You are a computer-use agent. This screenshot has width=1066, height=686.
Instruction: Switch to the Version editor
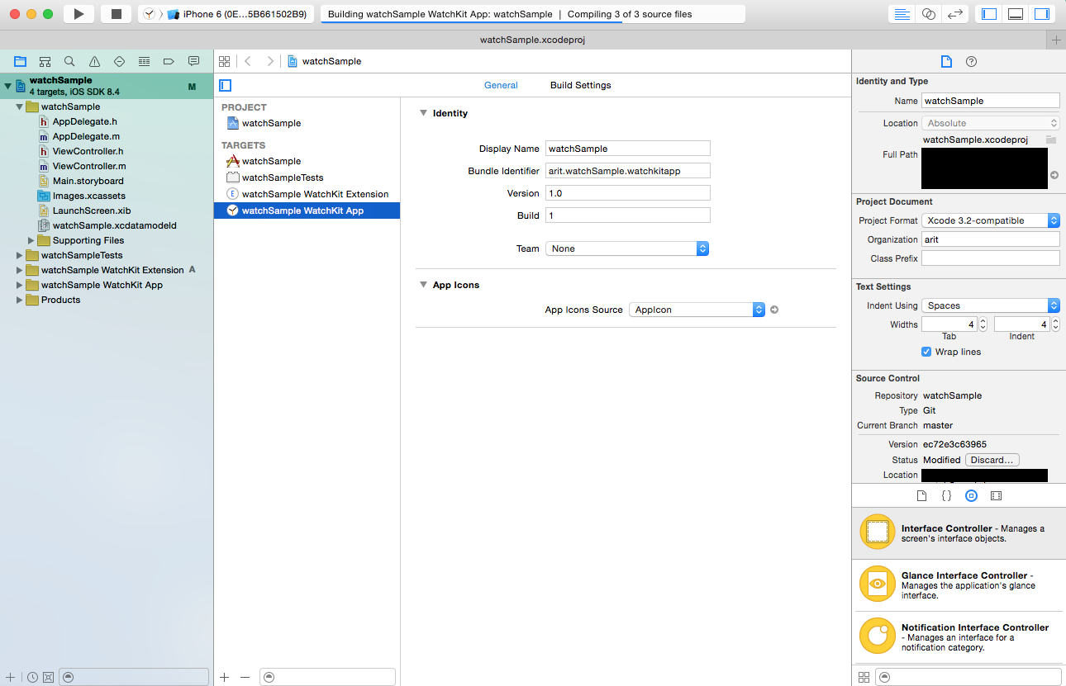[955, 14]
